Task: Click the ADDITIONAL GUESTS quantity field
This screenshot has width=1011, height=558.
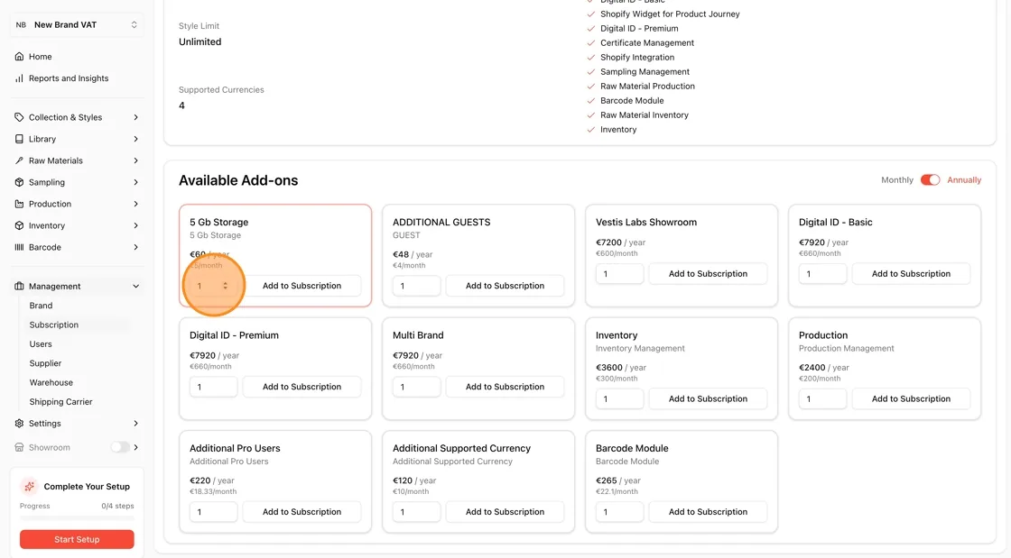Action: (416, 286)
